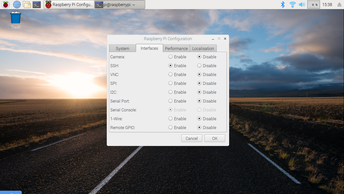344x194 pixels.
Task: Open the Raspberry Pi main menu
Action: [x=6, y=5]
